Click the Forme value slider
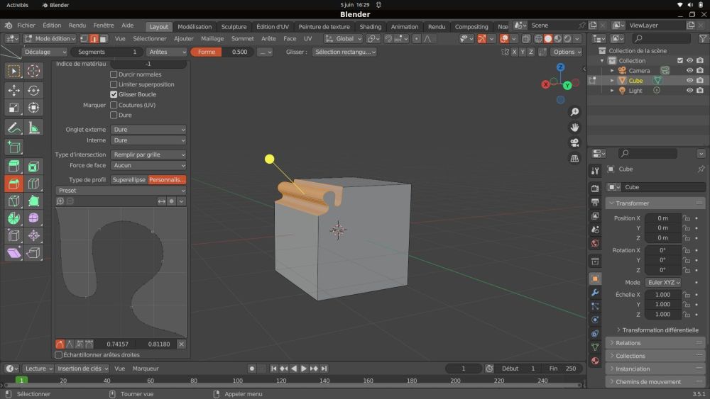The image size is (710, 399). [222, 52]
